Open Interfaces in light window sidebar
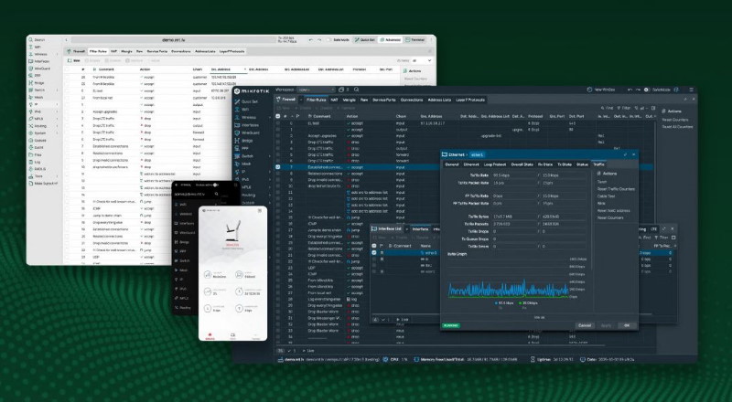 [38, 61]
